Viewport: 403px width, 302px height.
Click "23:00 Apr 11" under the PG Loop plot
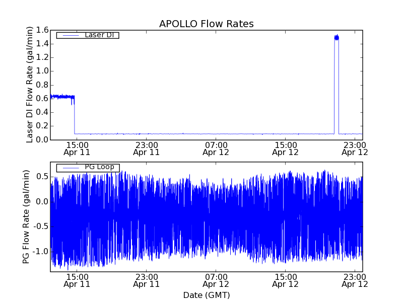click(147, 281)
